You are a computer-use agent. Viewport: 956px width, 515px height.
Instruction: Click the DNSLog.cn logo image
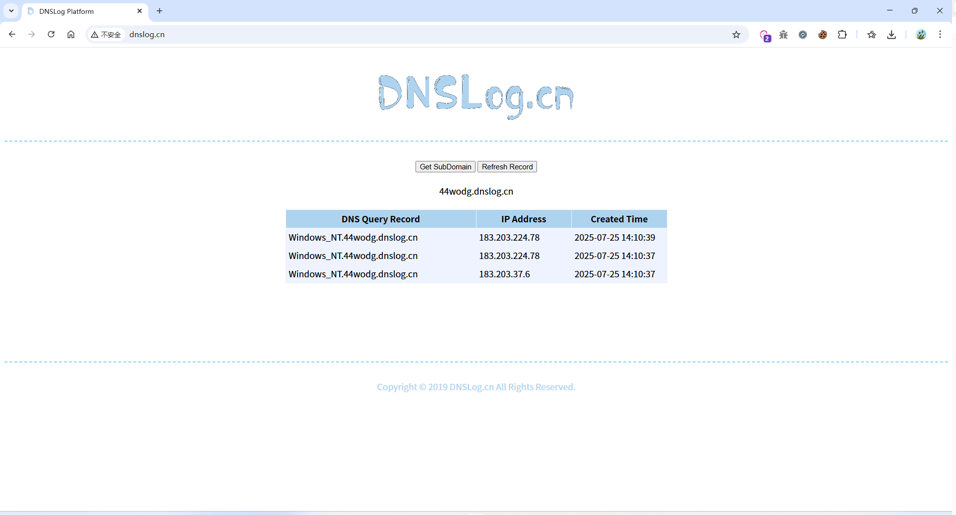coord(476,97)
